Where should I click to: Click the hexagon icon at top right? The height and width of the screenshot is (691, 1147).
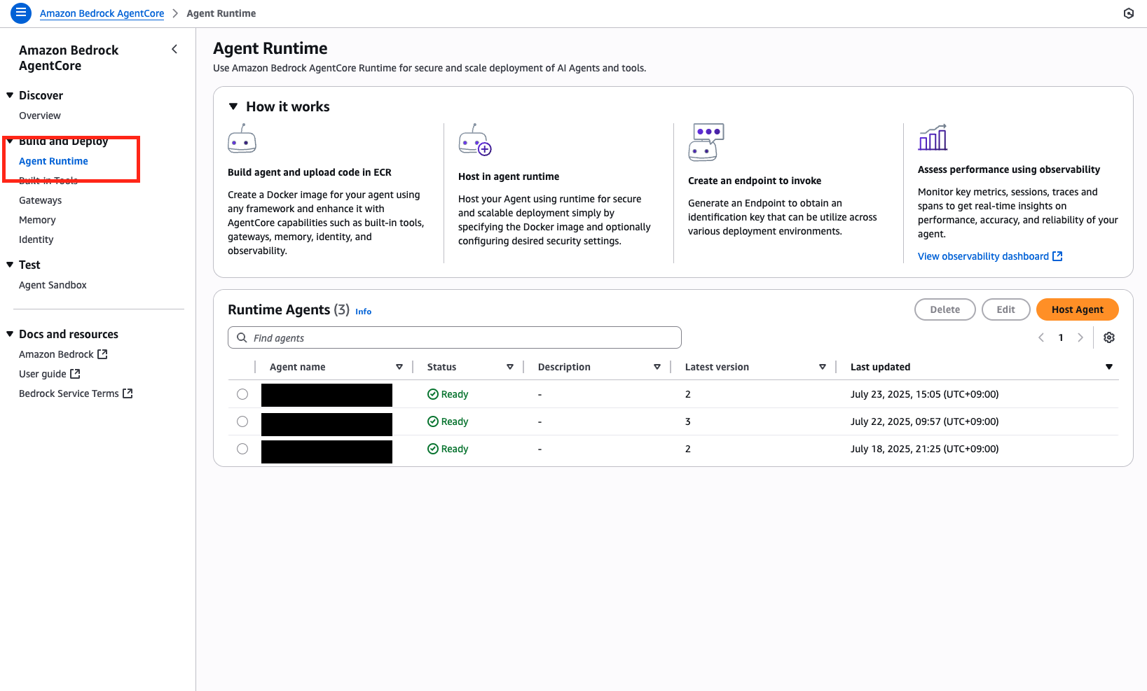pos(1128,13)
